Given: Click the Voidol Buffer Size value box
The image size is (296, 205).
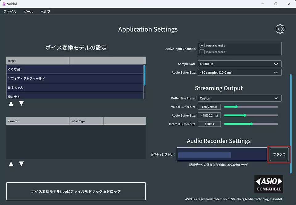Looking at the screenshot, I should [209, 107].
